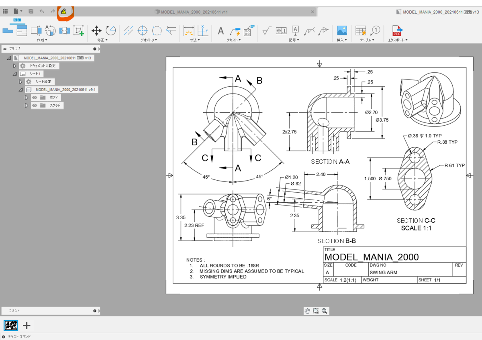482x340 pixels.
Task: Select the Balloon tool
Action: point(375,30)
